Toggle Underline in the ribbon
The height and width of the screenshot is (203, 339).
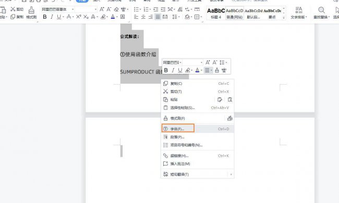59,17
